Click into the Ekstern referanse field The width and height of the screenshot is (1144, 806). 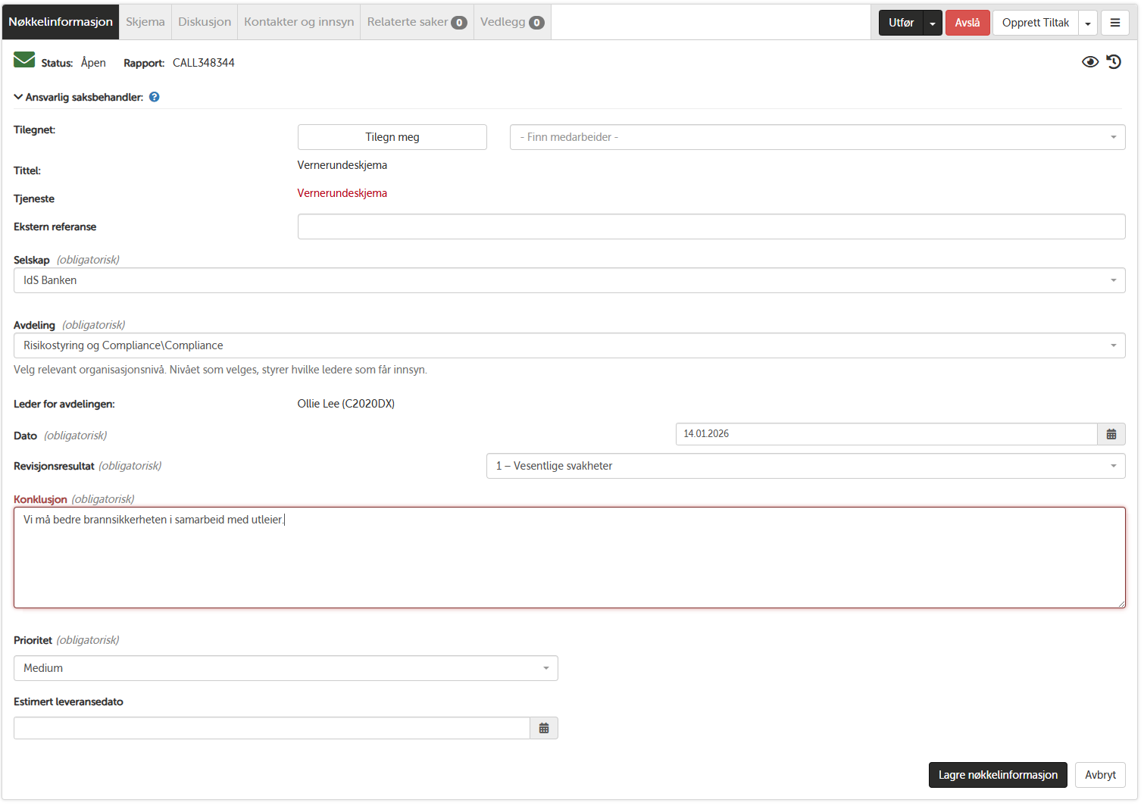click(711, 226)
